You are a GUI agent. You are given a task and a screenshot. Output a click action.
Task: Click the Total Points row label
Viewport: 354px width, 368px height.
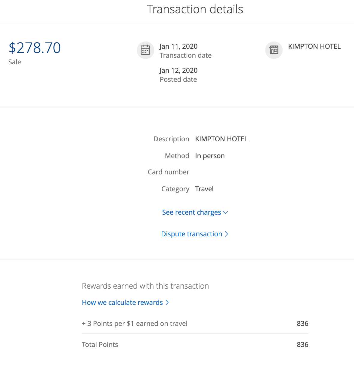click(x=100, y=345)
